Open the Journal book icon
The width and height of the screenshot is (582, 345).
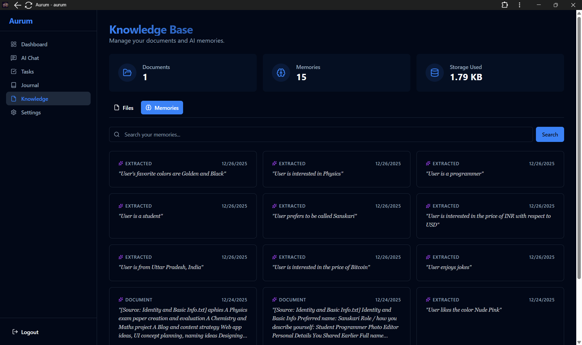(x=14, y=85)
